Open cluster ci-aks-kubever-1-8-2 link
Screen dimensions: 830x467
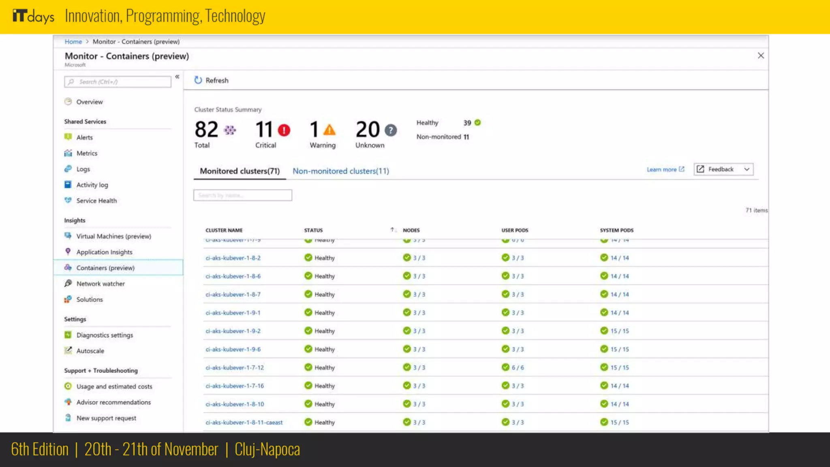pos(233,258)
